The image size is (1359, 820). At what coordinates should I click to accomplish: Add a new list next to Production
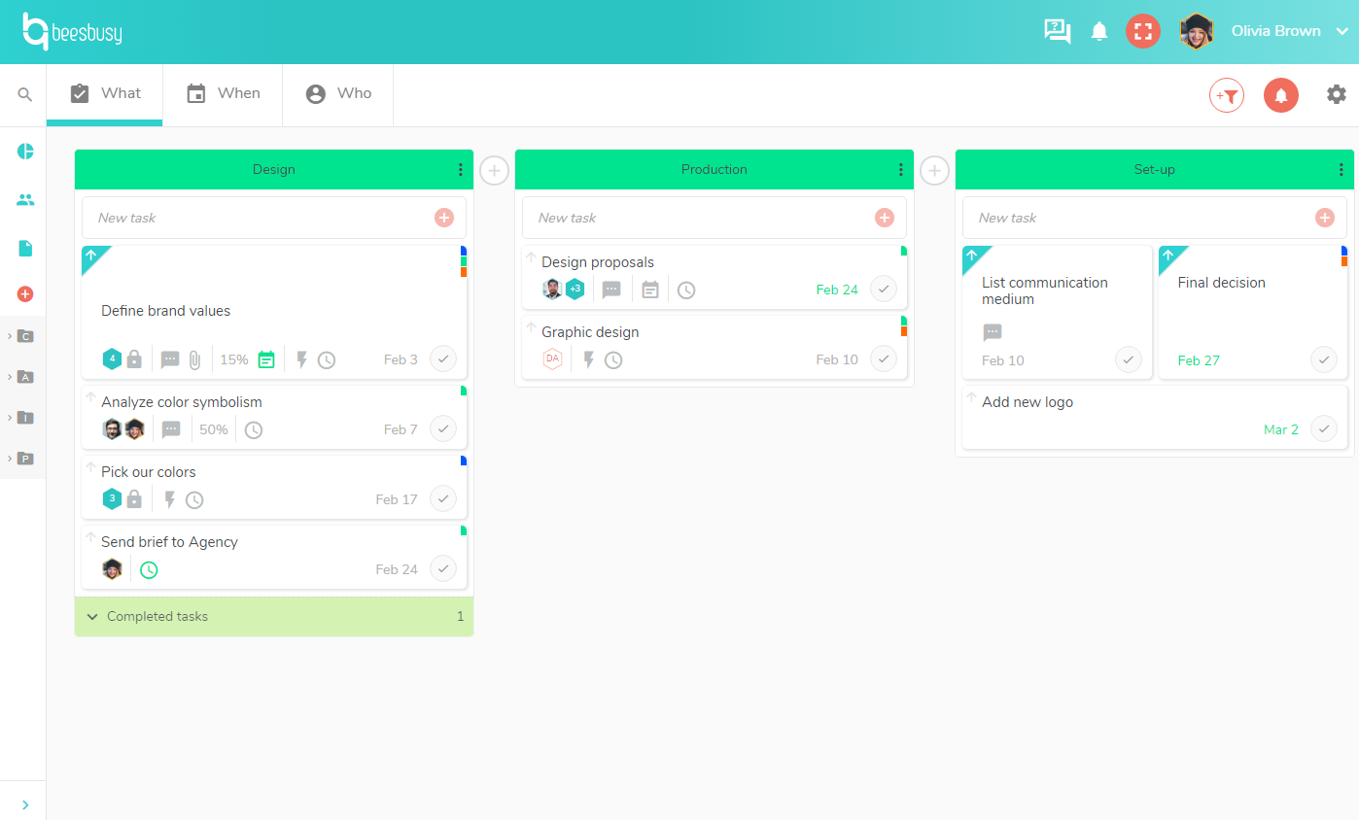pos(934,170)
